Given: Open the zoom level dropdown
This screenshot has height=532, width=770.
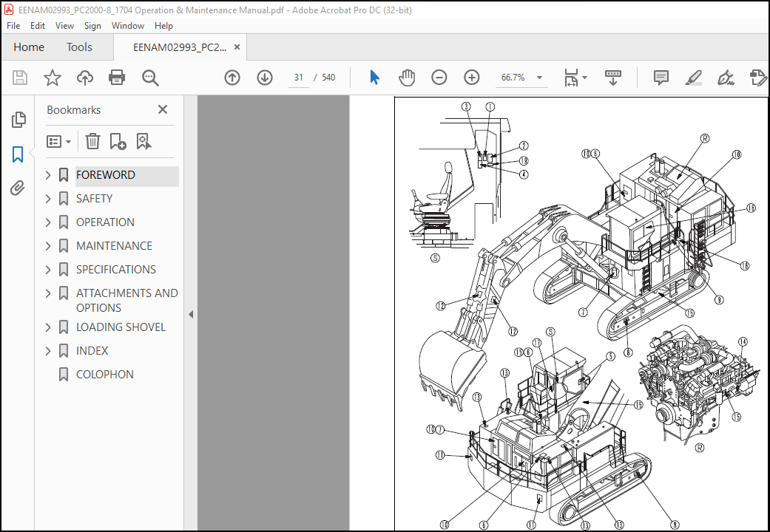Looking at the screenshot, I should (x=540, y=78).
